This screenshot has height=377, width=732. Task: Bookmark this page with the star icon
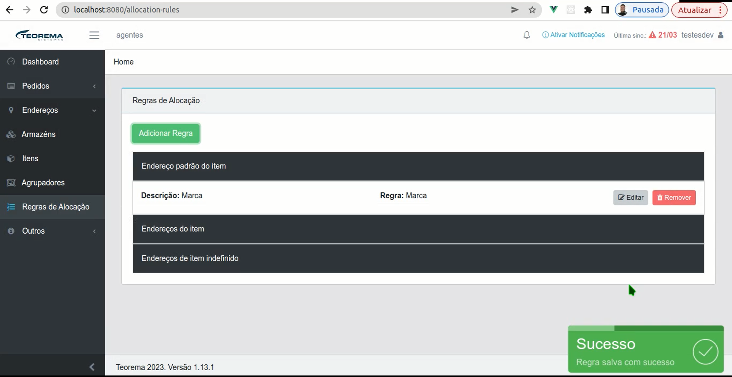(x=532, y=10)
